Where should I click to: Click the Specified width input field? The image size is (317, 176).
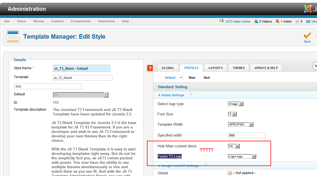[x=246, y=135]
